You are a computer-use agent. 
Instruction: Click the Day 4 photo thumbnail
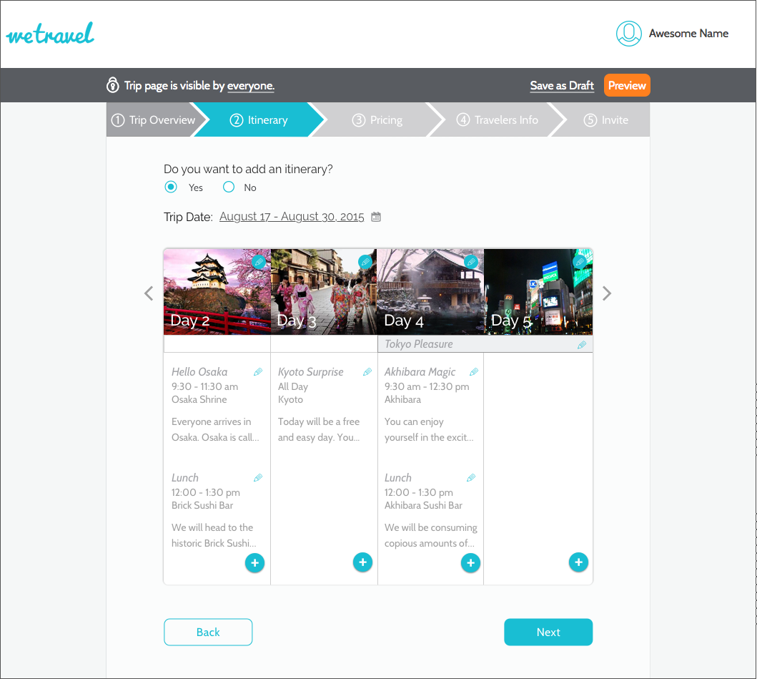click(430, 292)
